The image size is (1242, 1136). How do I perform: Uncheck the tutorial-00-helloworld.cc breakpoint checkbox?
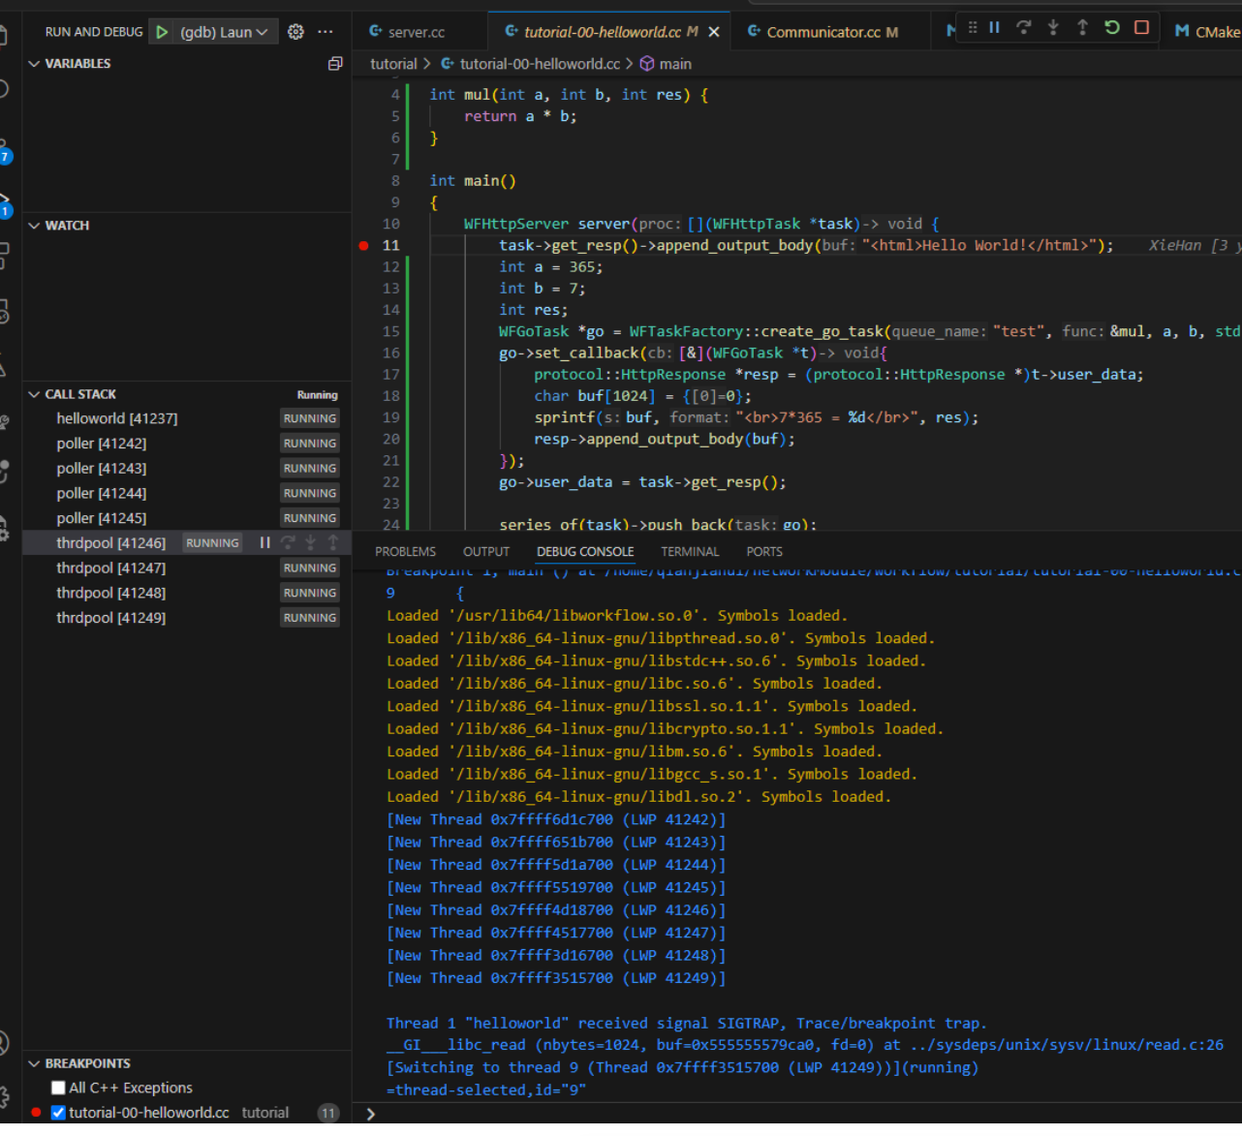point(58,1113)
